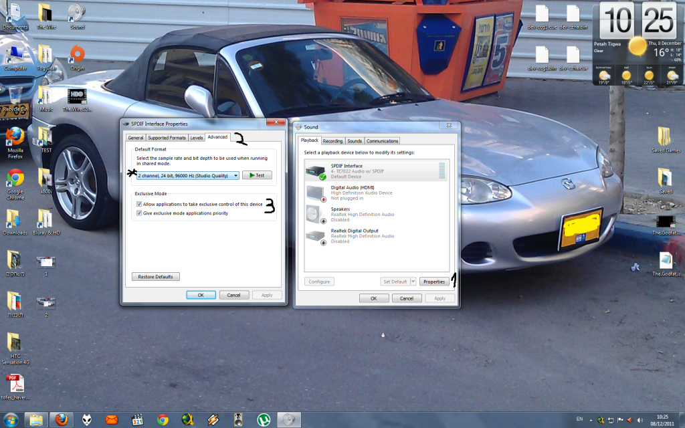
Task: Open Windows Explorer from the taskbar
Action: 36,420
